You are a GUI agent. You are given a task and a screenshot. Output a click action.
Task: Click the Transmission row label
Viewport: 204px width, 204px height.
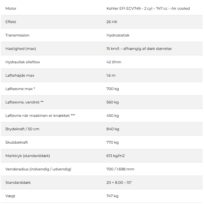(x=17, y=35)
